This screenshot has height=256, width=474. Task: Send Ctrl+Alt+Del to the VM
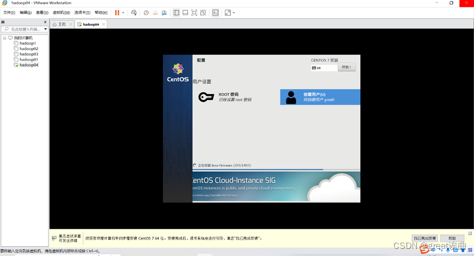[x=134, y=13]
